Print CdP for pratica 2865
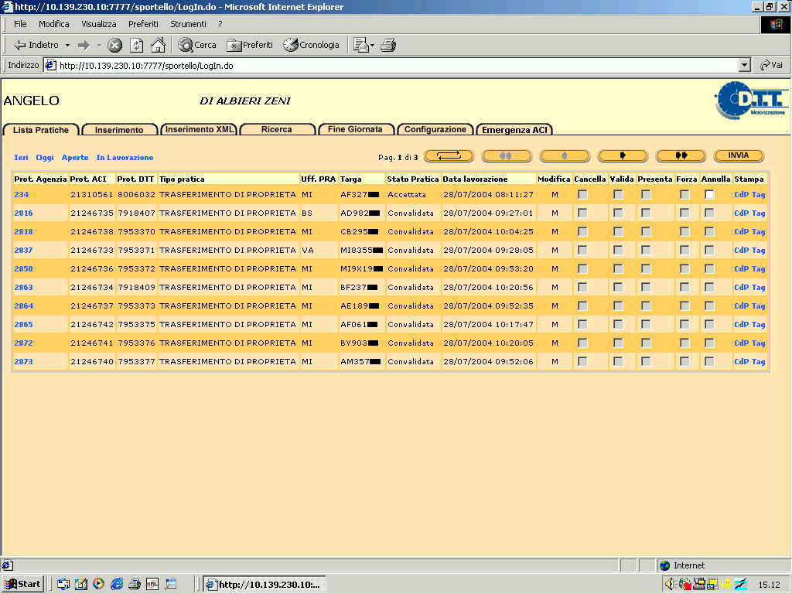792x594 pixels. pos(741,324)
